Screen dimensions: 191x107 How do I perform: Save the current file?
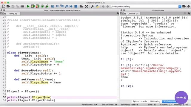[x=13, y=6]
